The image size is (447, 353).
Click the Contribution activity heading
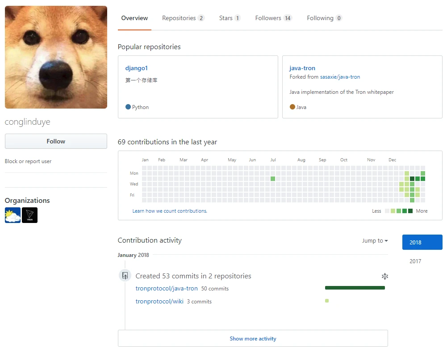tap(150, 240)
